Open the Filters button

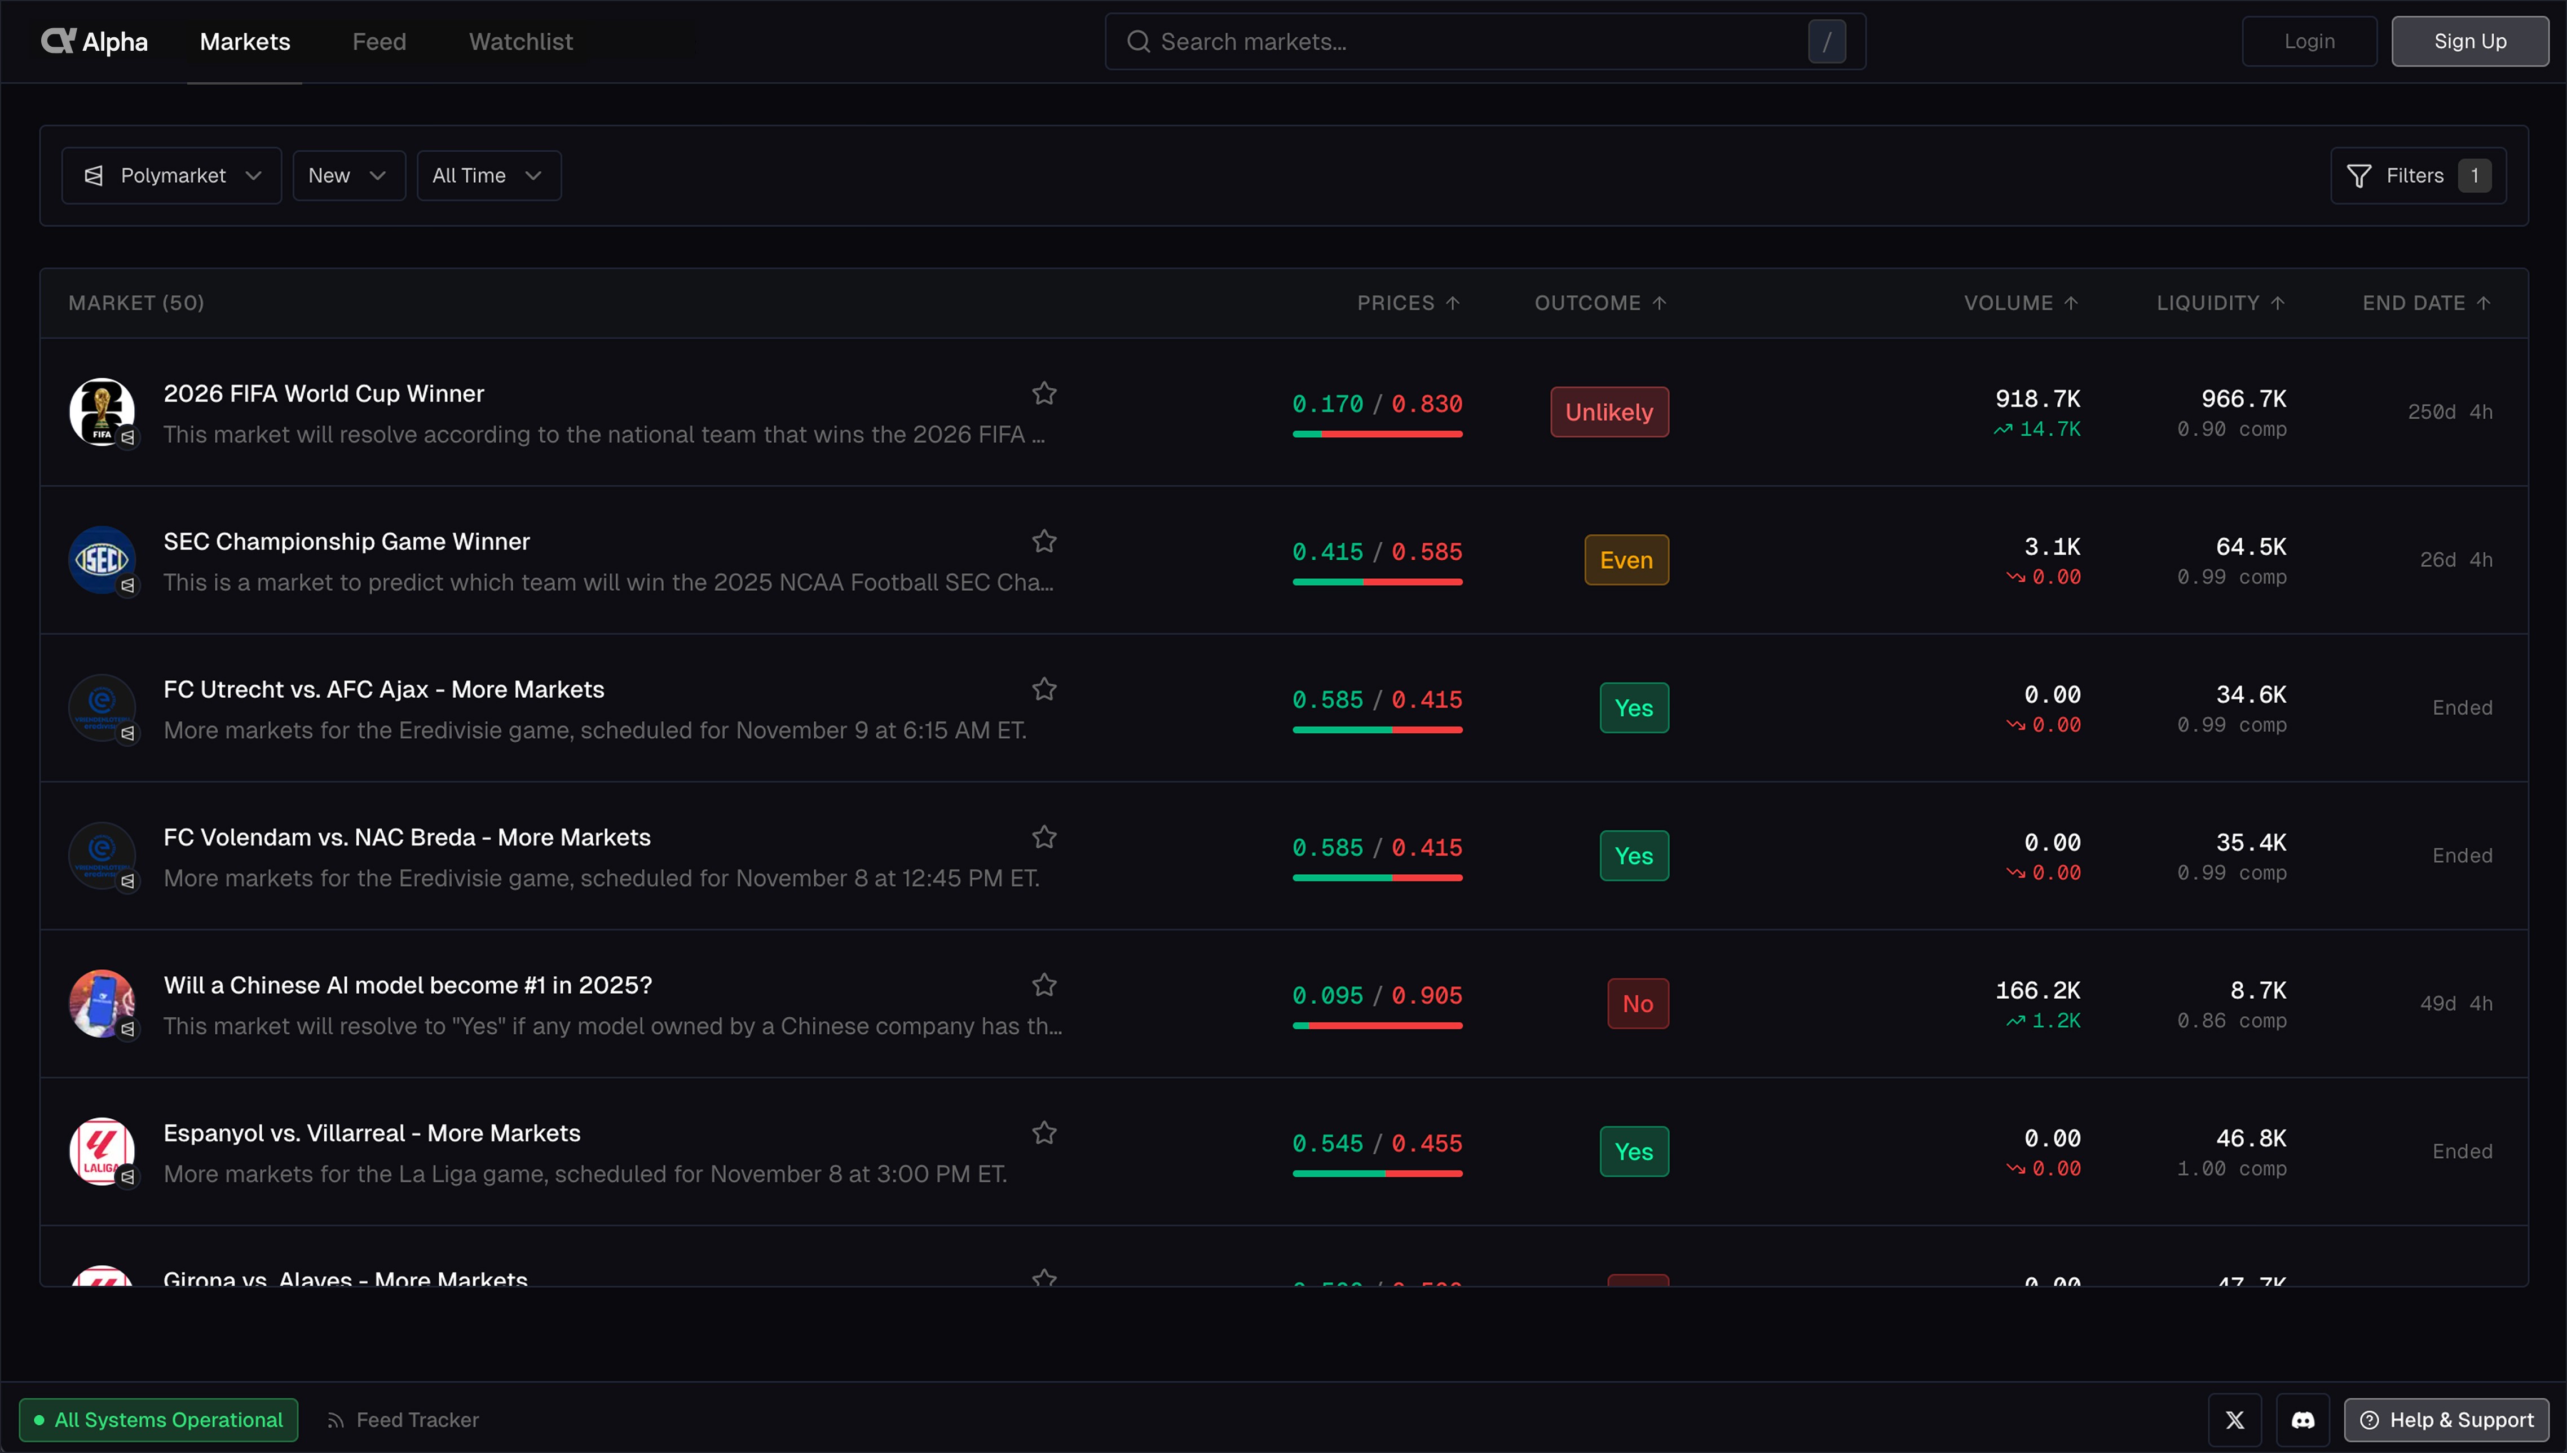coord(2417,176)
